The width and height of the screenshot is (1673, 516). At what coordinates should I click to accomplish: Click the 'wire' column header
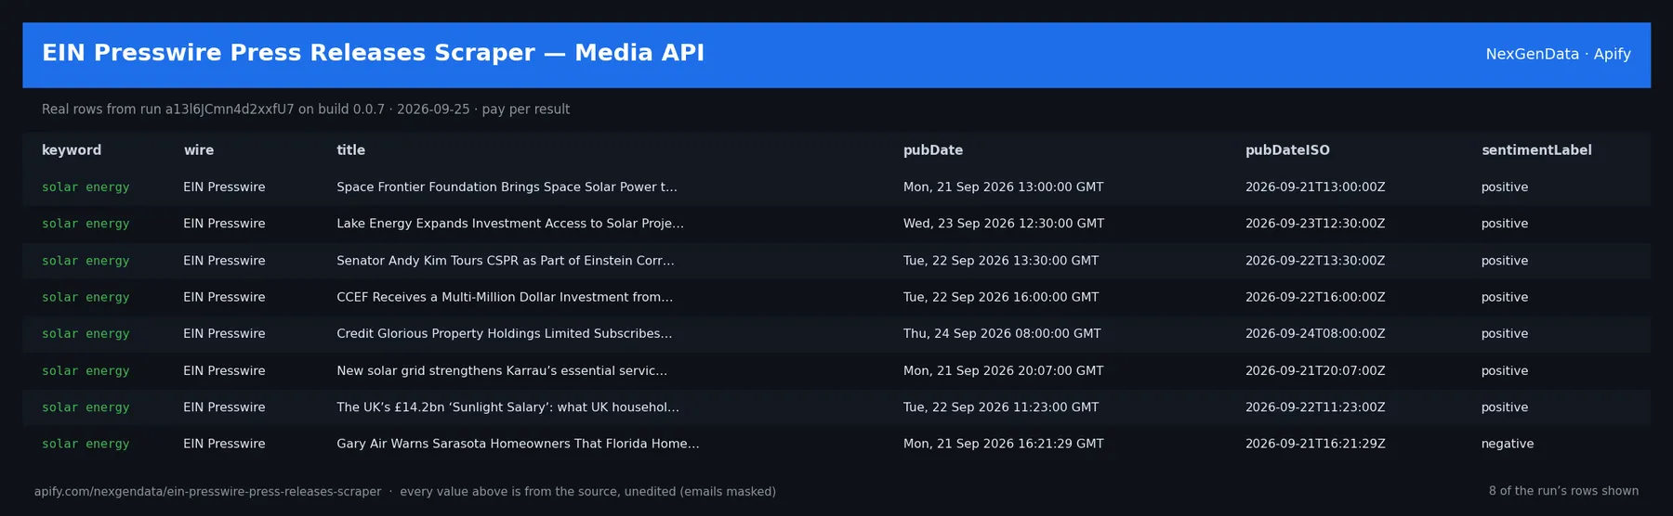(x=198, y=150)
